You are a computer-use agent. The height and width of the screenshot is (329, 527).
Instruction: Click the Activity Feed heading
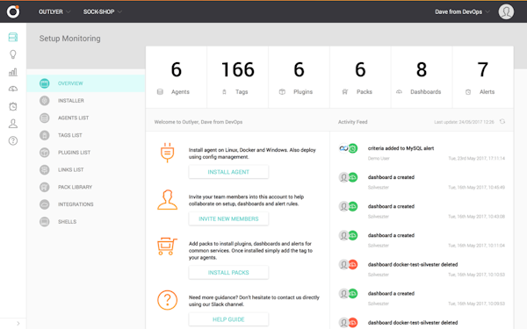click(352, 122)
